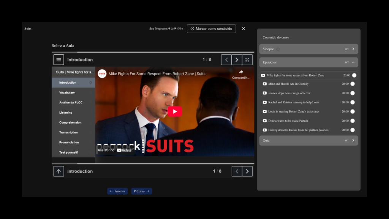Collapse the Episódios section
The height and width of the screenshot is (219, 389).
(x=353, y=62)
